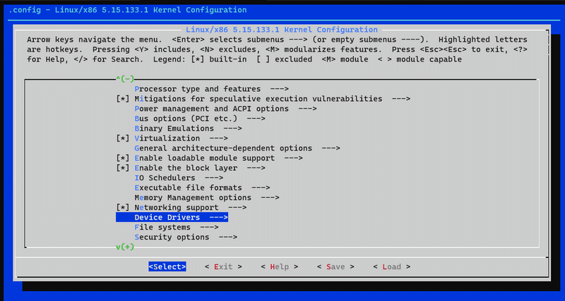Open Mitigations for speculative execution vulnerabilities submenu

tap(273, 99)
